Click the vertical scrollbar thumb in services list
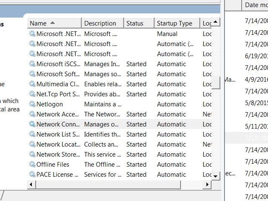The height and width of the screenshot is (201, 268). point(216,83)
